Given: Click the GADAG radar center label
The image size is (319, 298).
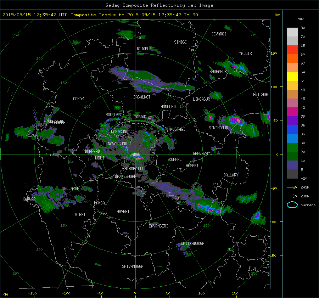Looking at the screenshot, I should click(135, 154).
